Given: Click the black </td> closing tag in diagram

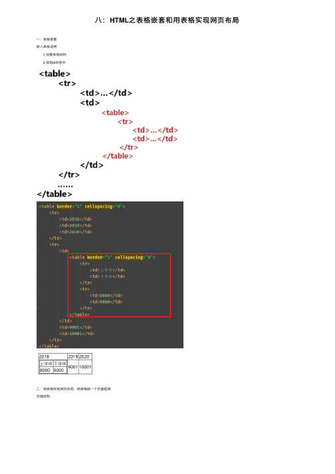Looking at the screenshot, I should pyautogui.click(x=92, y=165).
